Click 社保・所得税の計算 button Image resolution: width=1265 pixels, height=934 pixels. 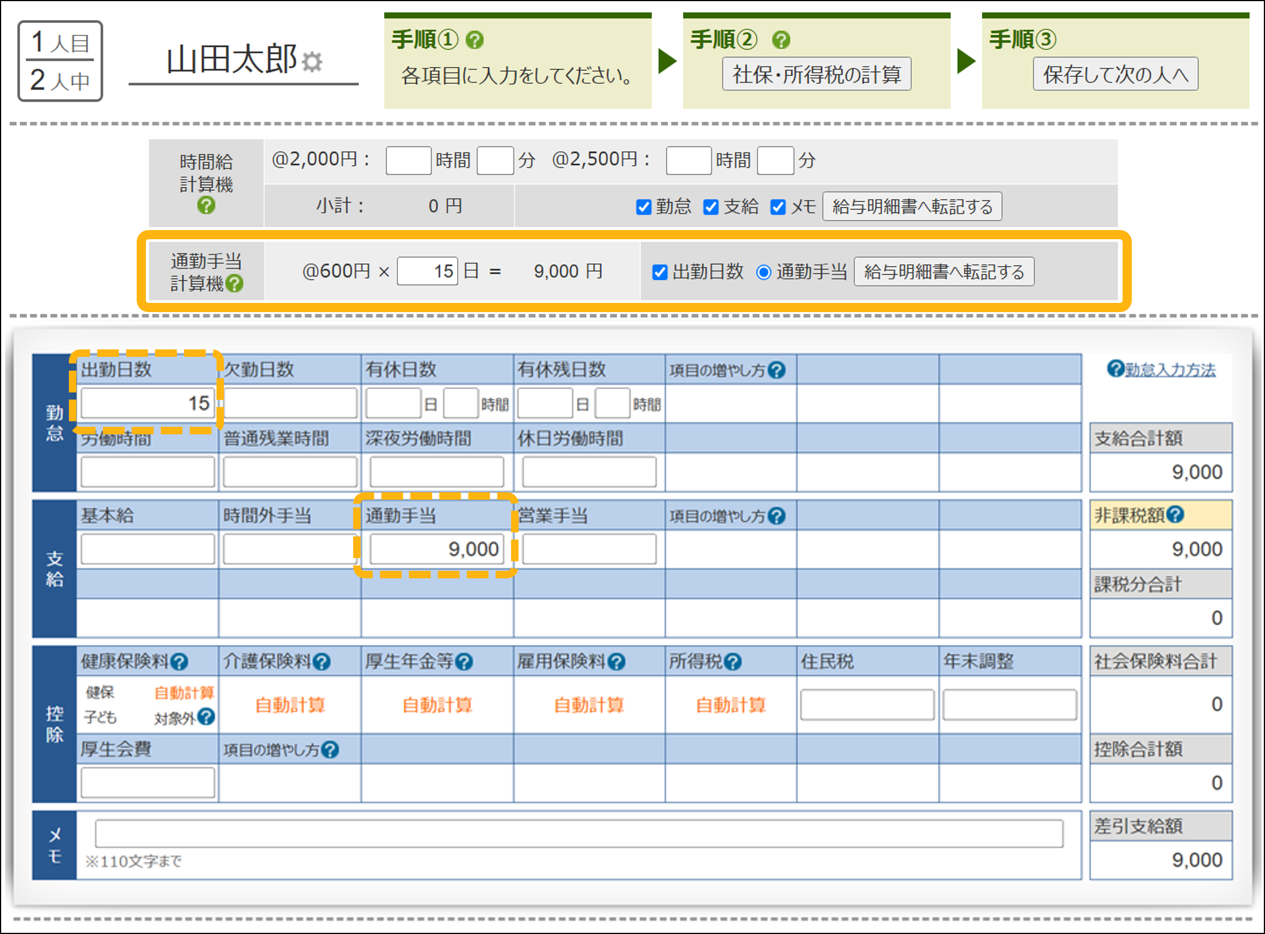tap(816, 74)
